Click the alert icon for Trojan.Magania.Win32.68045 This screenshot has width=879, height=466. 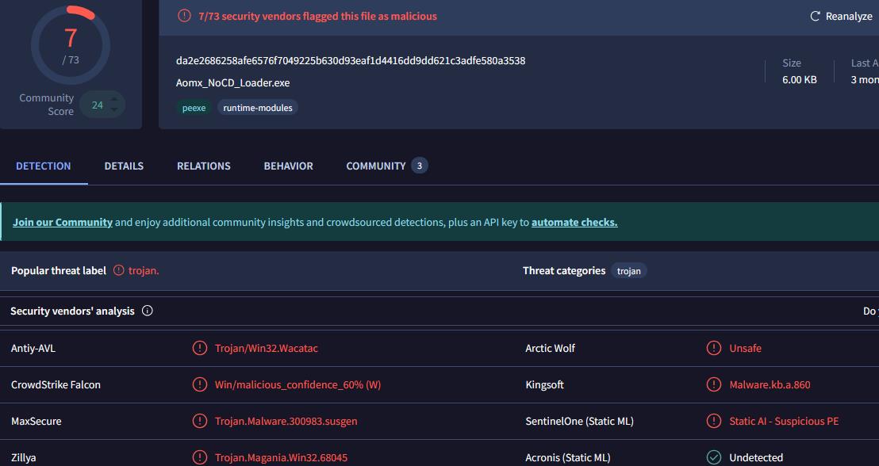coord(200,457)
